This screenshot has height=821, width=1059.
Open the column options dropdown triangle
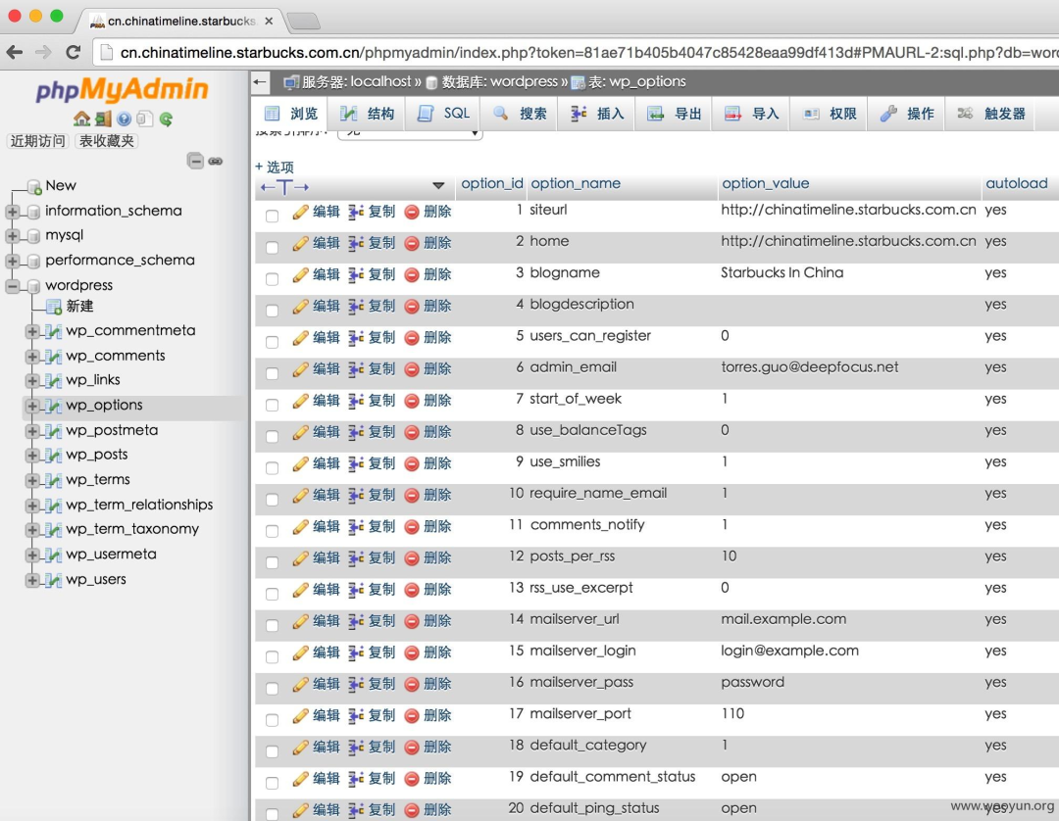tap(438, 185)
